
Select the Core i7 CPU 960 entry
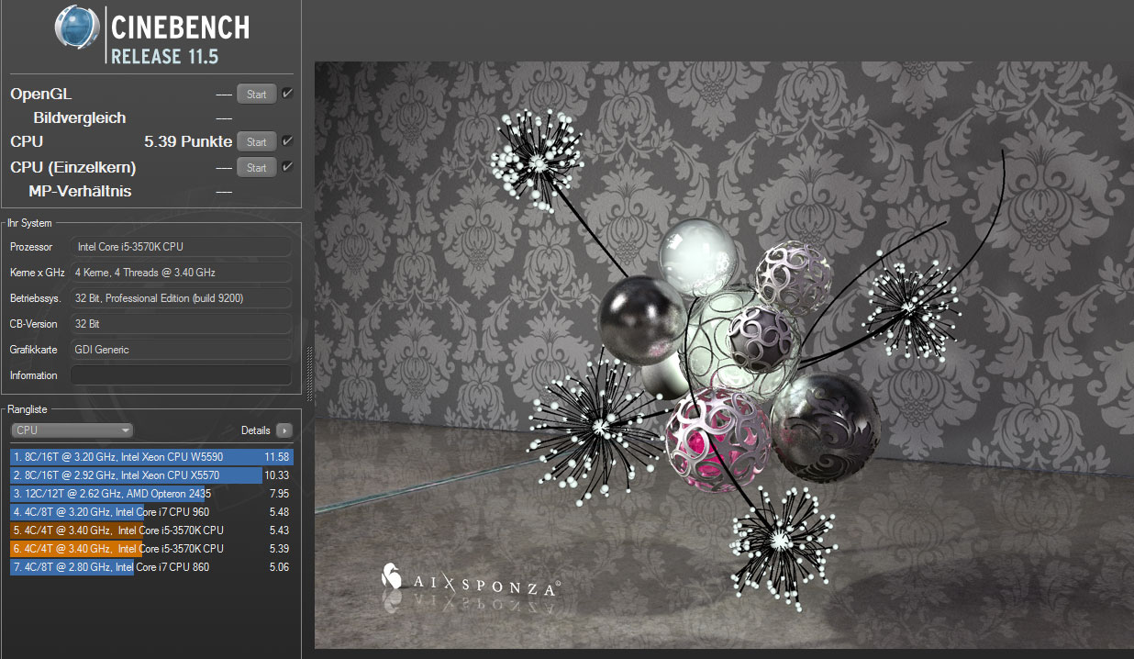pyautogui.click(x=151, y=512)
